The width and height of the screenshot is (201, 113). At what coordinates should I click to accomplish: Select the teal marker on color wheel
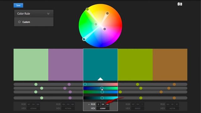click(84, 39)
